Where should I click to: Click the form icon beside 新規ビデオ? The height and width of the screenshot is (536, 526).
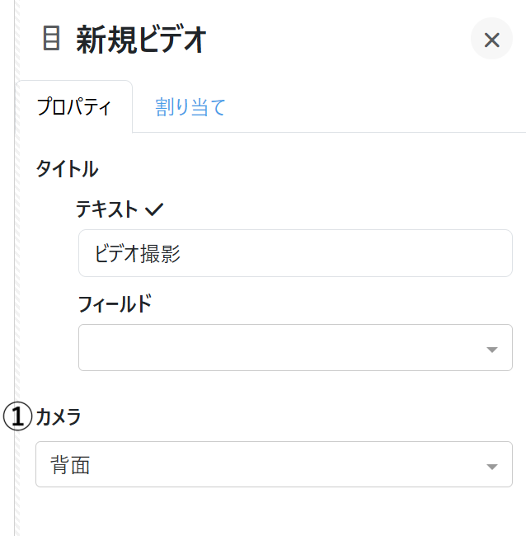51,39
